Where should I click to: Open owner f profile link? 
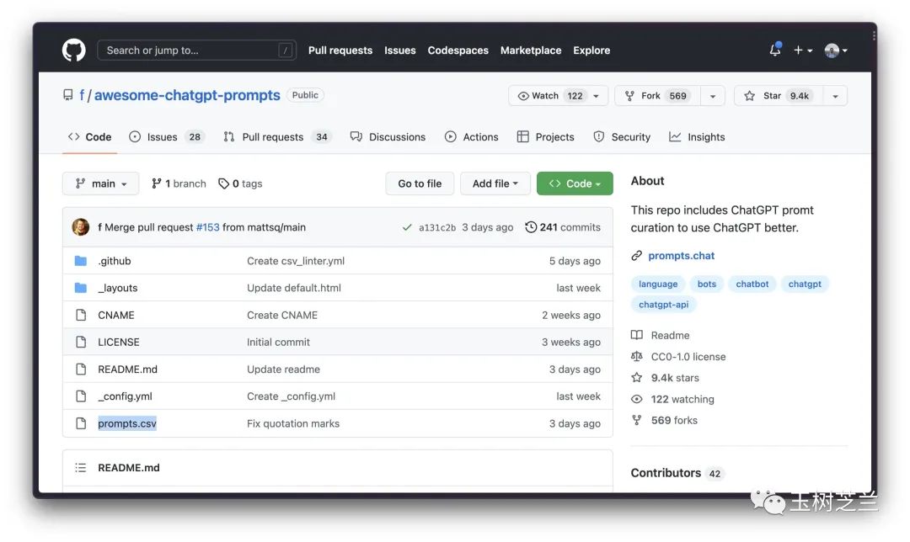pyautogui.click(x=82, y=95)
